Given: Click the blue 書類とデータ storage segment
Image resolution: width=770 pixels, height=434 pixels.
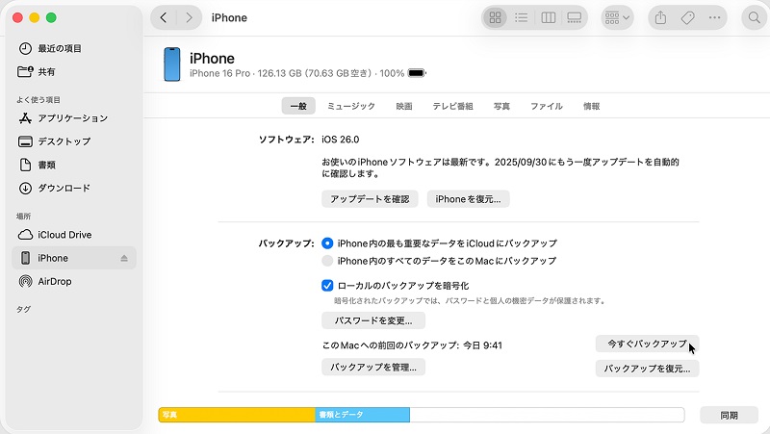Looking at the screenshot, I should pos(363,415).
